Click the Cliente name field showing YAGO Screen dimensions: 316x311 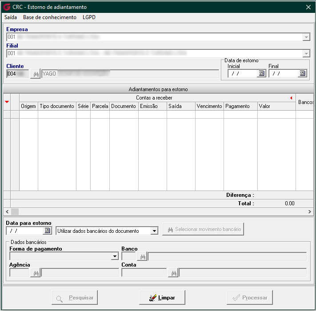(x=130, y=74)
